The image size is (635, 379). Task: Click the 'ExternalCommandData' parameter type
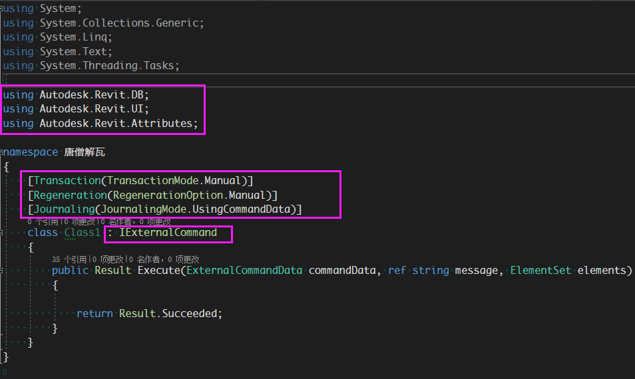(244, 270)
